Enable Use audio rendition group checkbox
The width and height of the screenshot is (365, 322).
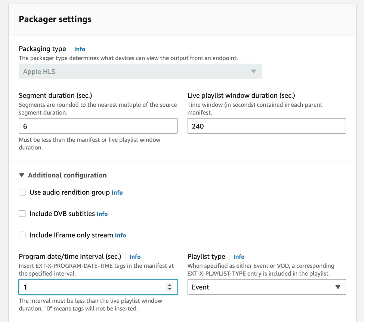[x=22, y=192]
